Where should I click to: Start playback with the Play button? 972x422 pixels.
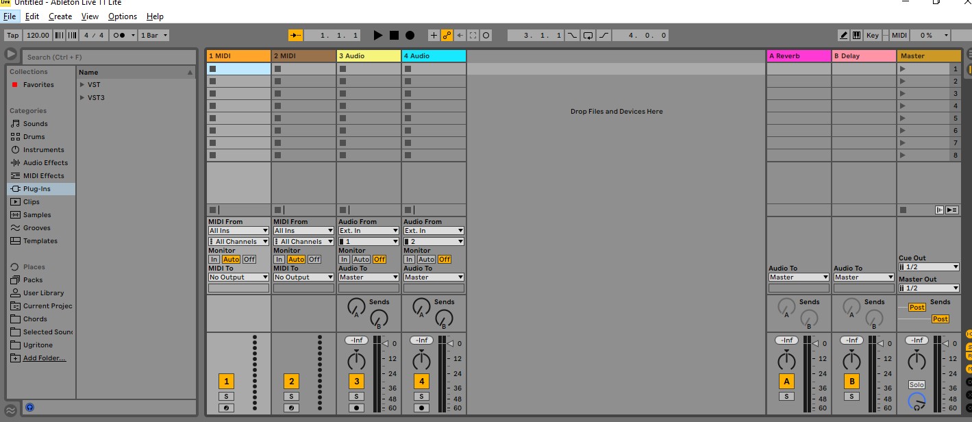coord(378,35)
